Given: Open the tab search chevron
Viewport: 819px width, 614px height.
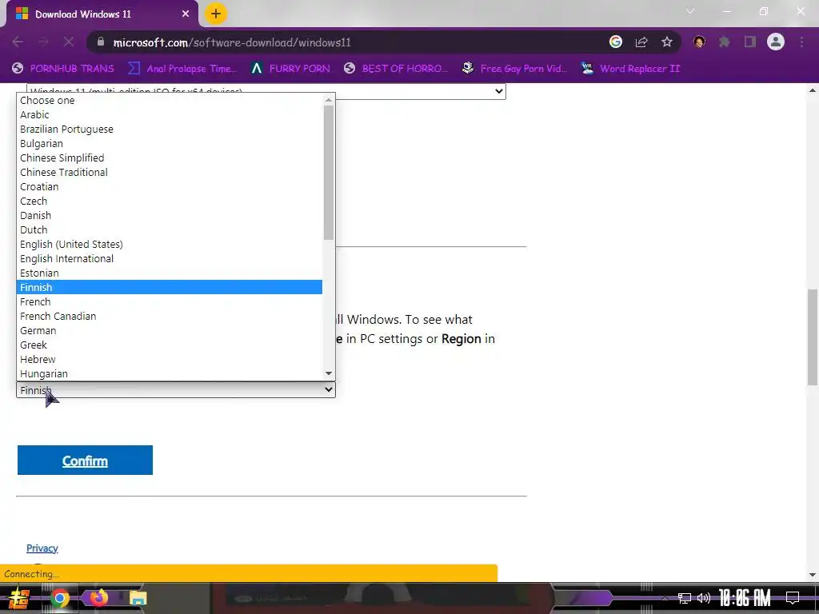Looking at the screenshot, I should coord(690,11).
